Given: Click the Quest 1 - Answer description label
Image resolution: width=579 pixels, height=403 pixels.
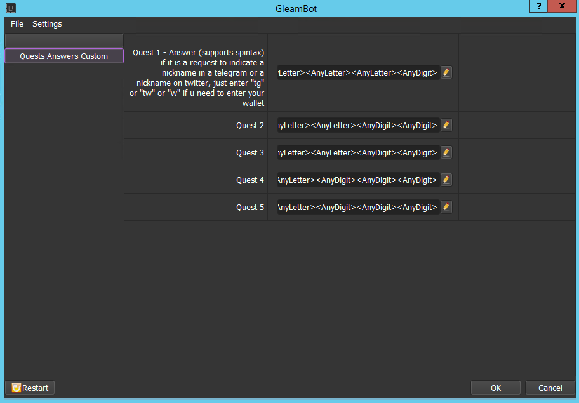Looking at the screenshot, I should tap(197, 78).
